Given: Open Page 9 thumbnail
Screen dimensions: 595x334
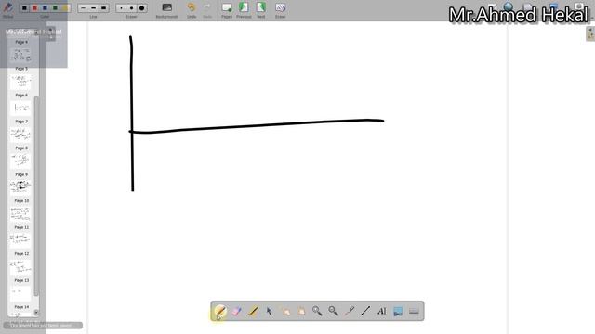Looking at the screenshot, I should [20, 187].
